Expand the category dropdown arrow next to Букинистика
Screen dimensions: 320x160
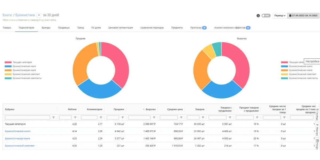click(39, 15)
